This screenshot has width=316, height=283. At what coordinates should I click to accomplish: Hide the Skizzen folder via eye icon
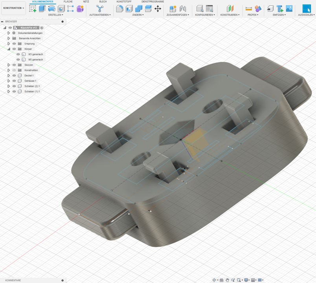[x=14, y=65]
